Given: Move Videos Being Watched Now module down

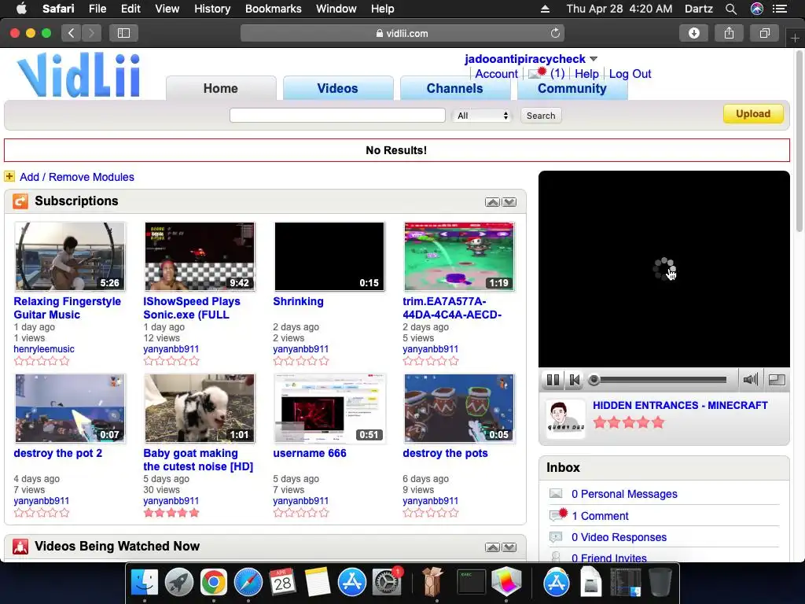Looking at the screenshot, I should click(x=509, y=547).
